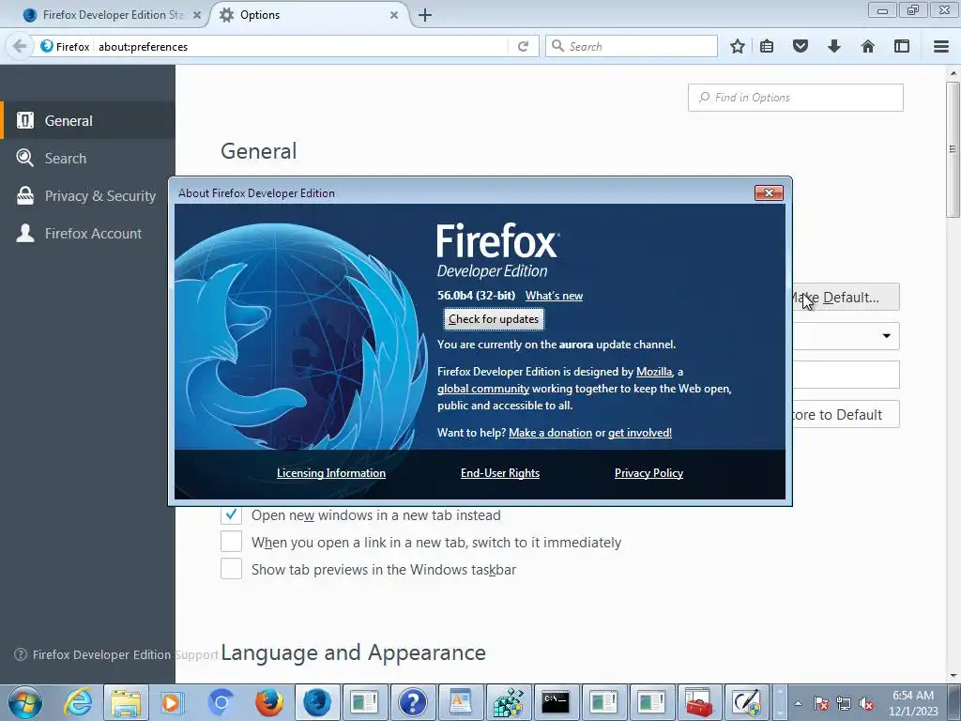Click the network tray icon
The height and width of the screenshot is (721, 961).
844,703
